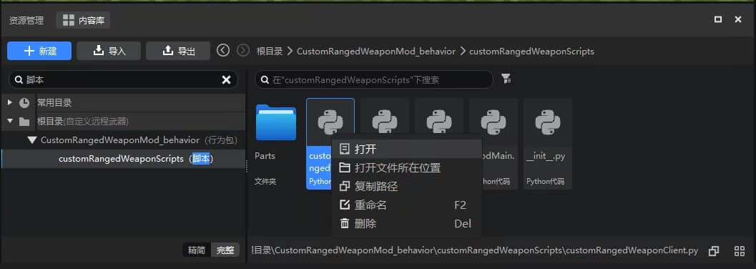Choose 复制路径 from the context menu
Screen dimensions: 756x269
point(406,186)
